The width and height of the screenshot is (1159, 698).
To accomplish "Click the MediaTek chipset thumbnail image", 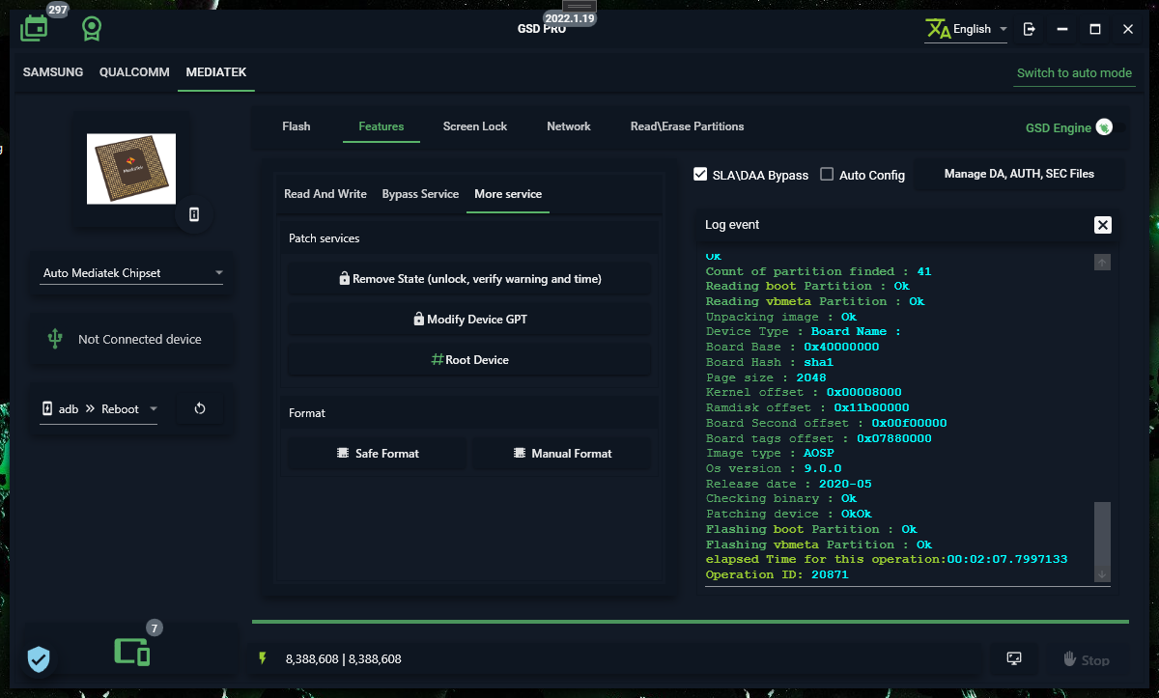I will [131, 169].
